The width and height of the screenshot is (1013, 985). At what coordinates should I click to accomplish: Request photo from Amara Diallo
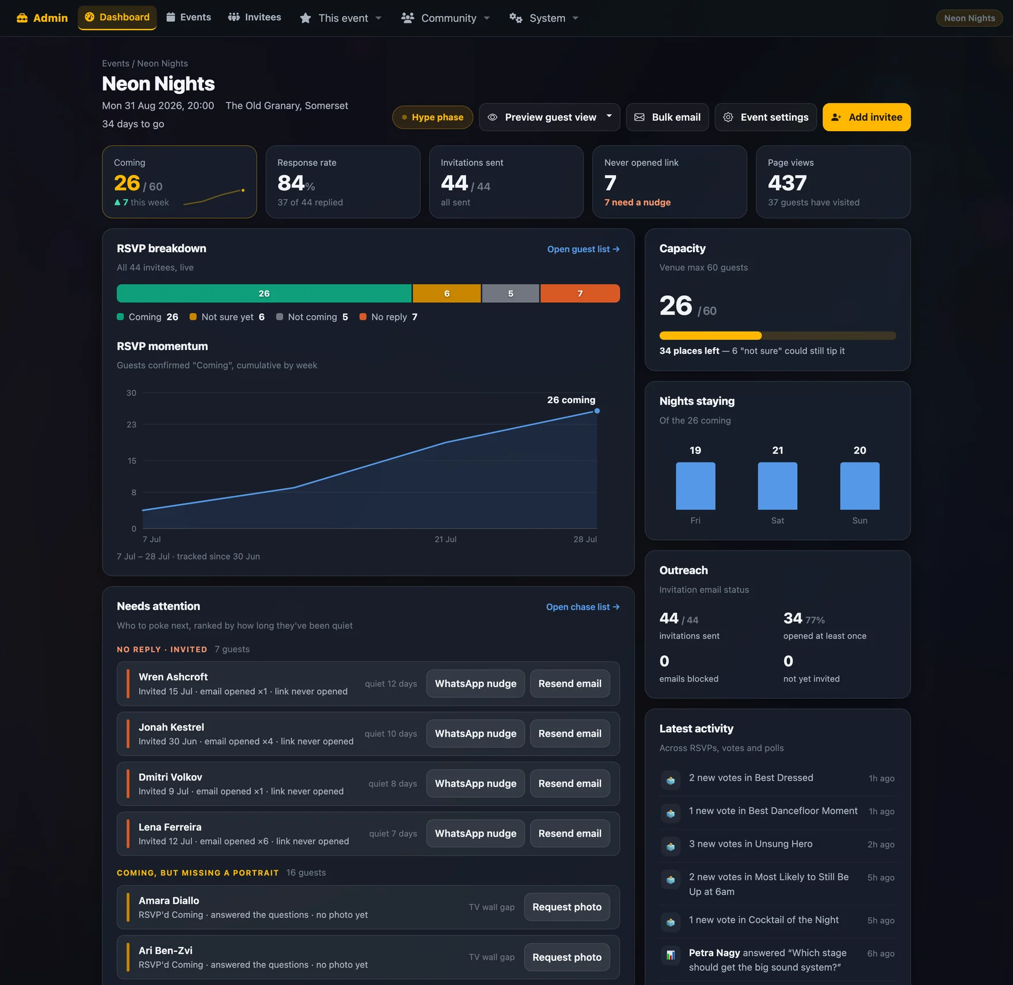point(567,907)
